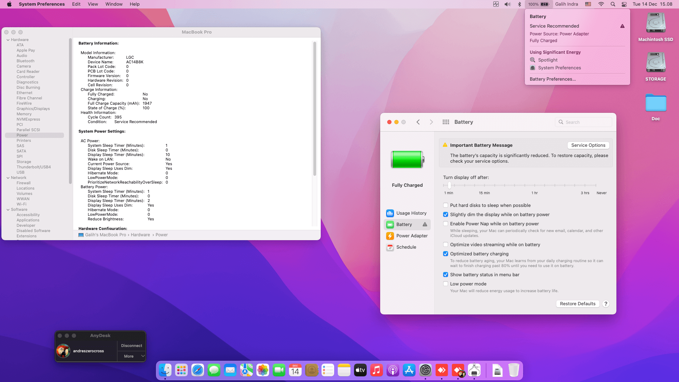Click the Search field in Battery preferences
The width and height of the screenshot is (679, 382).
tap(584, 122)
